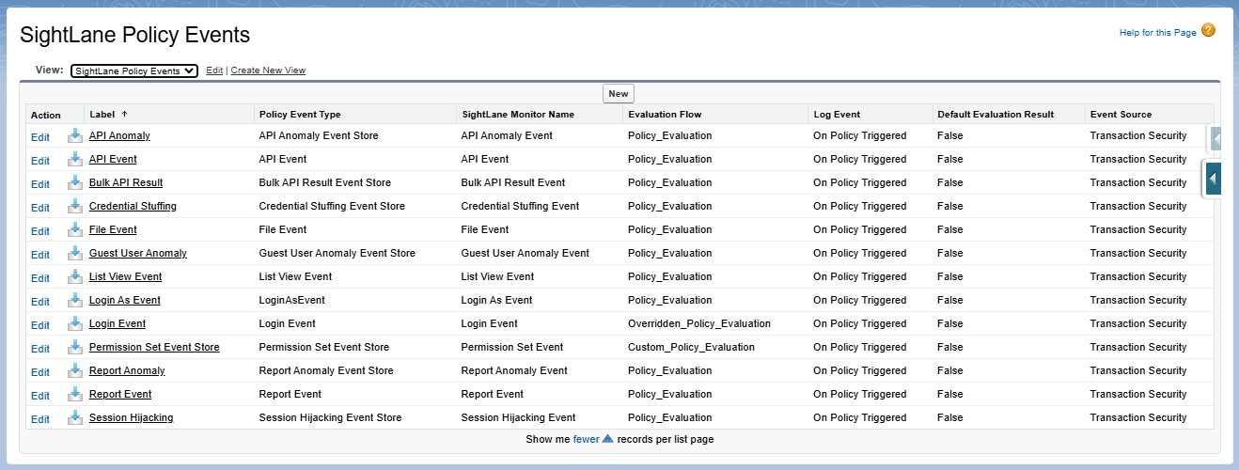1239x470 pixels.
Task: Click Session Hijacking Event monitor name cell
Action: (x=518, y=417)
